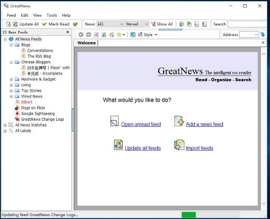The height and width of the screenshot is (219, 270).
Task: Open the 'Unread' filter dropdown
Action: click(x=137, y=24)
